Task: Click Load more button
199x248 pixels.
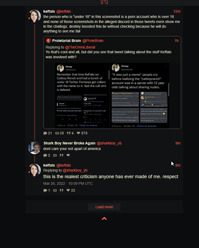Action: [x=104, y=207]
